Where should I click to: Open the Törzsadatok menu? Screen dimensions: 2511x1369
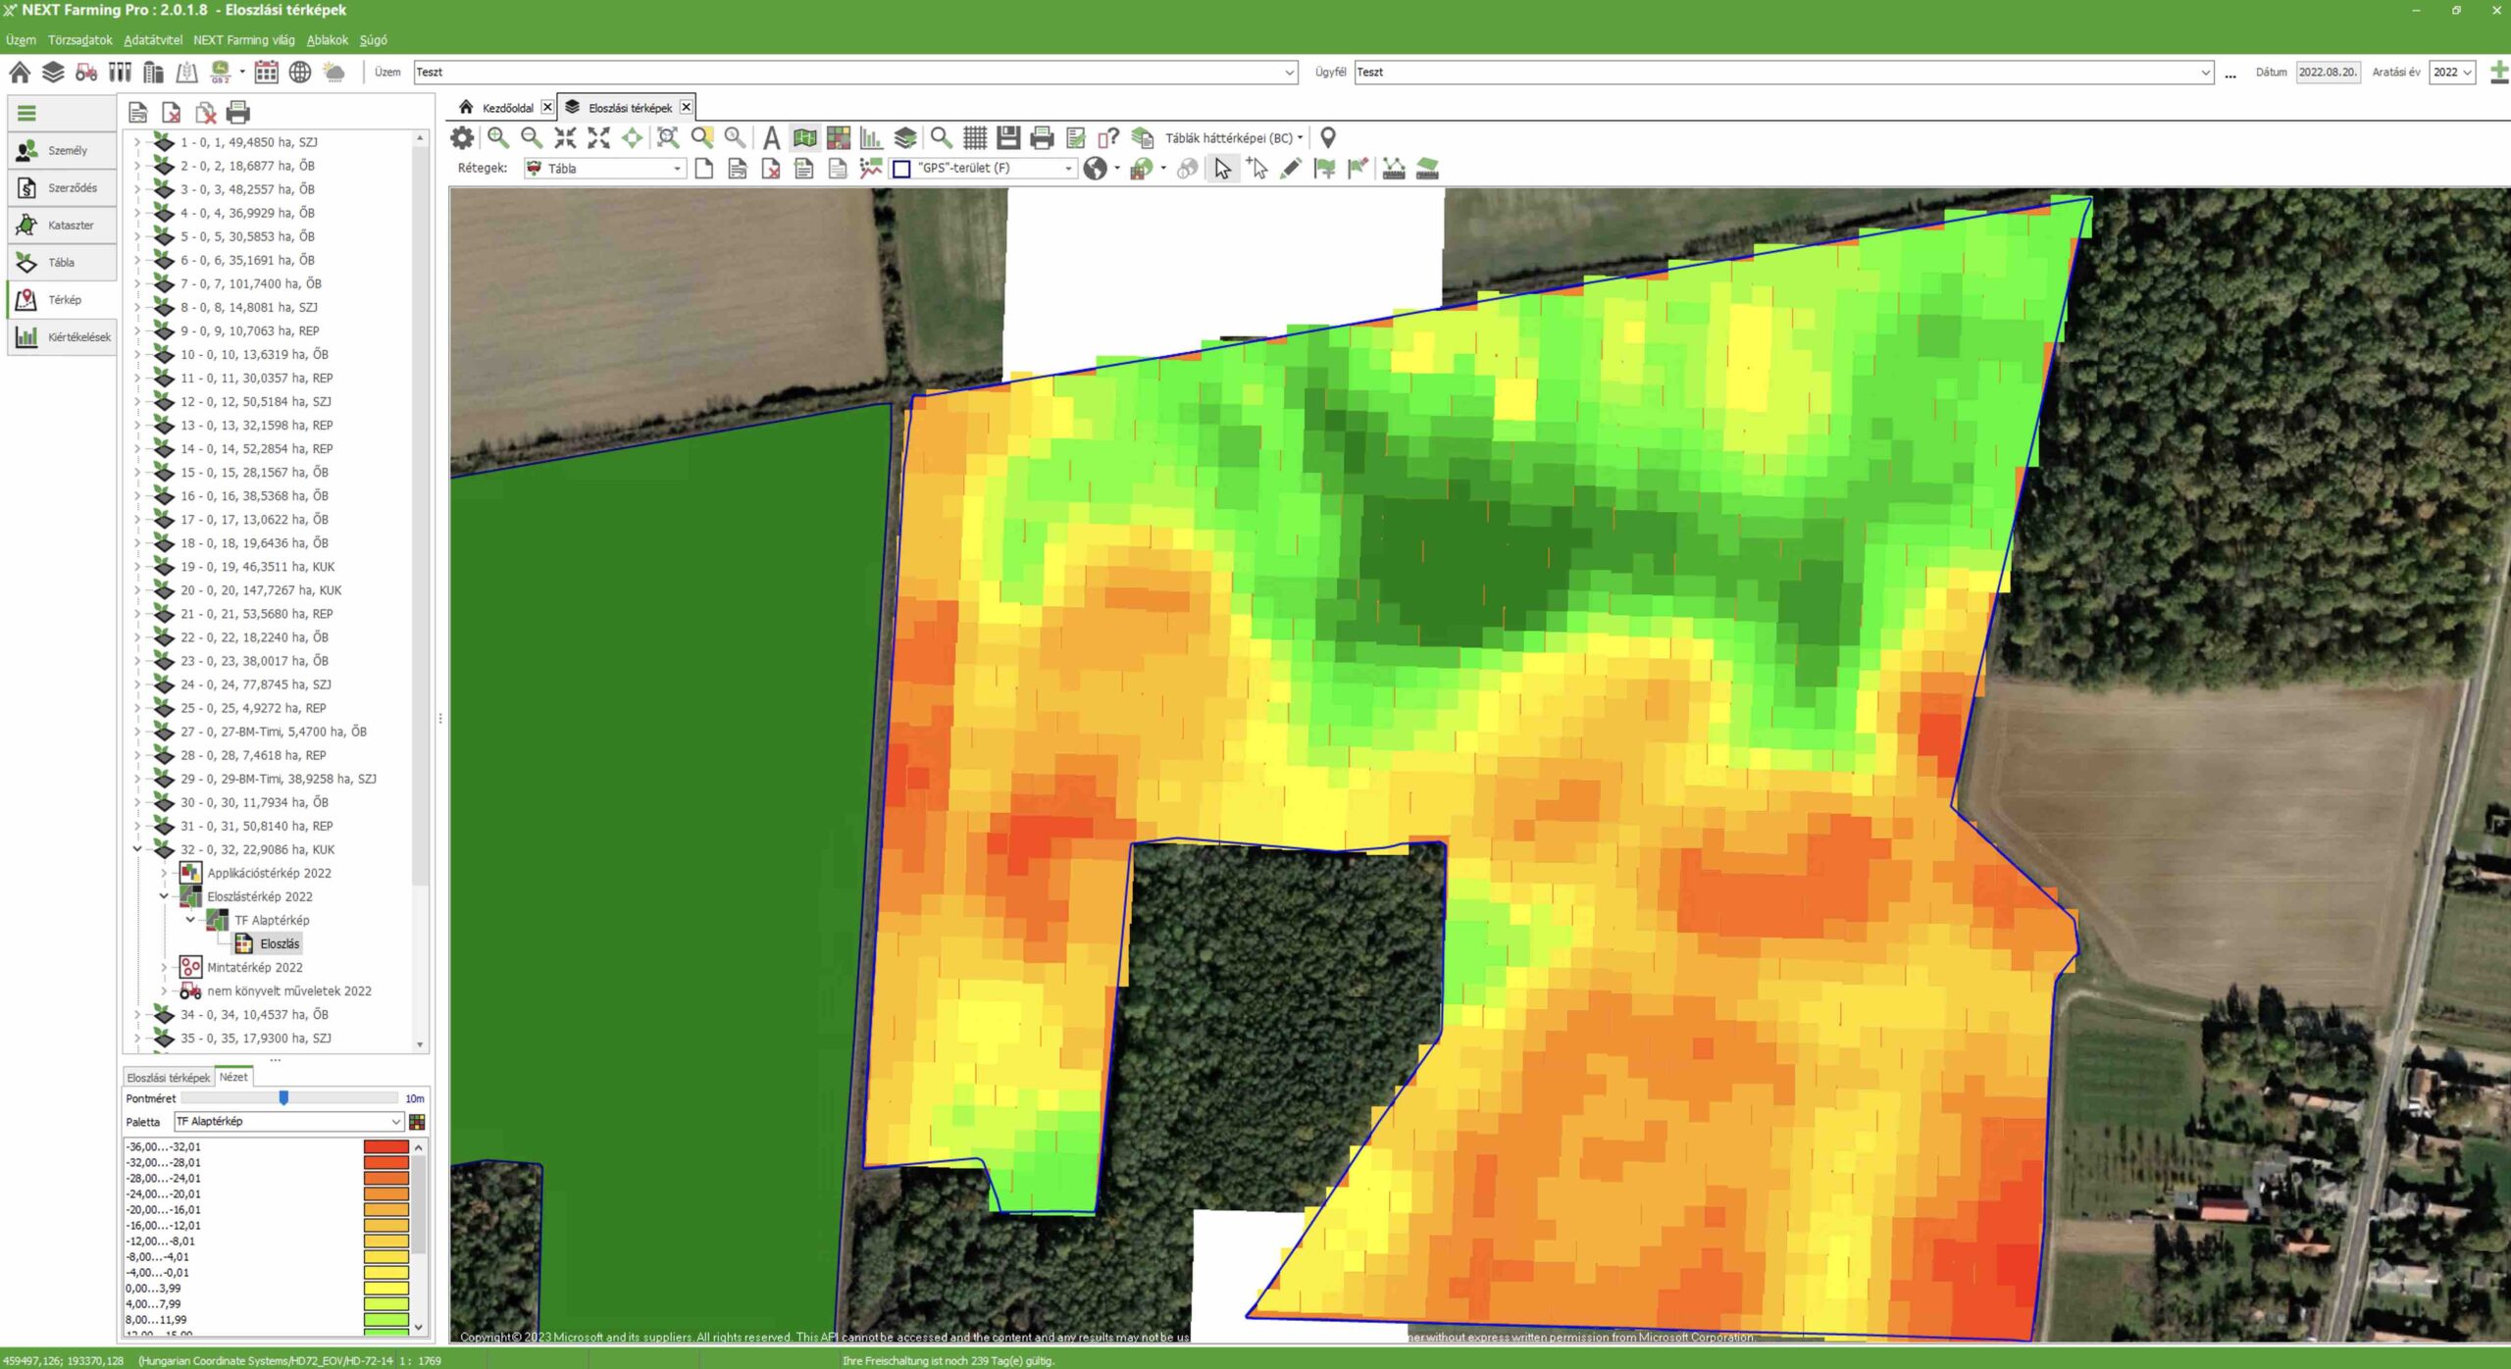tap(79, 40)
